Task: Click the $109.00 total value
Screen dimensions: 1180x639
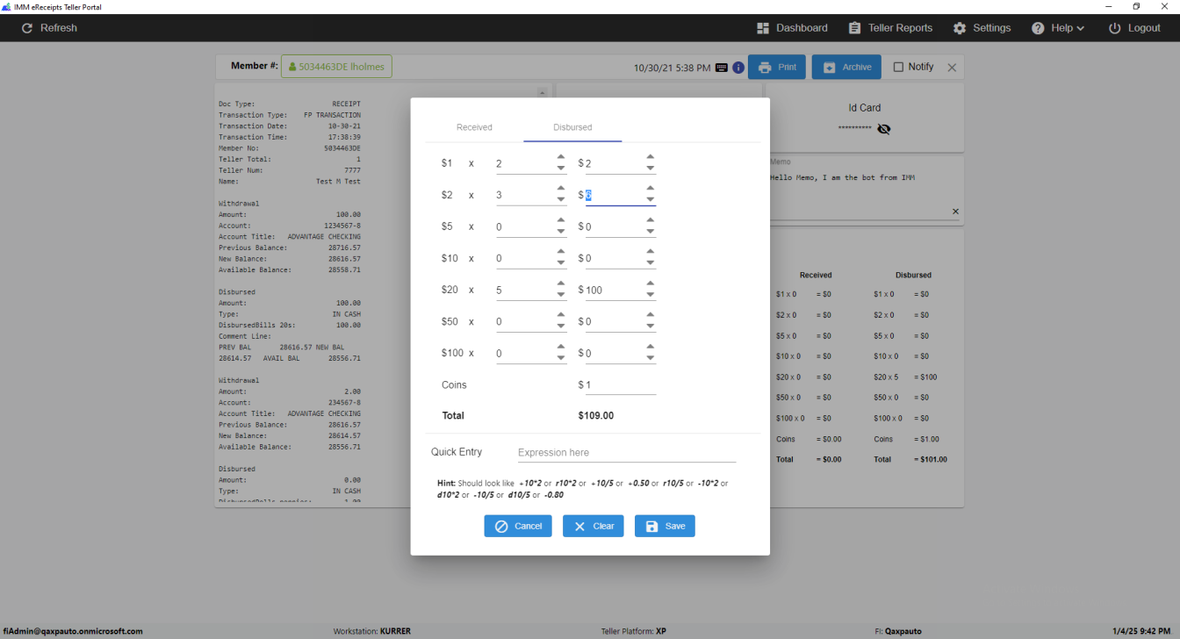Action: tap(596, 415)
